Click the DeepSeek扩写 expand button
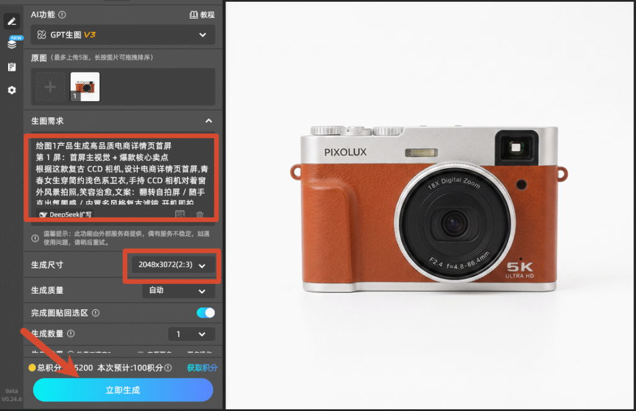 click(65, 214)
